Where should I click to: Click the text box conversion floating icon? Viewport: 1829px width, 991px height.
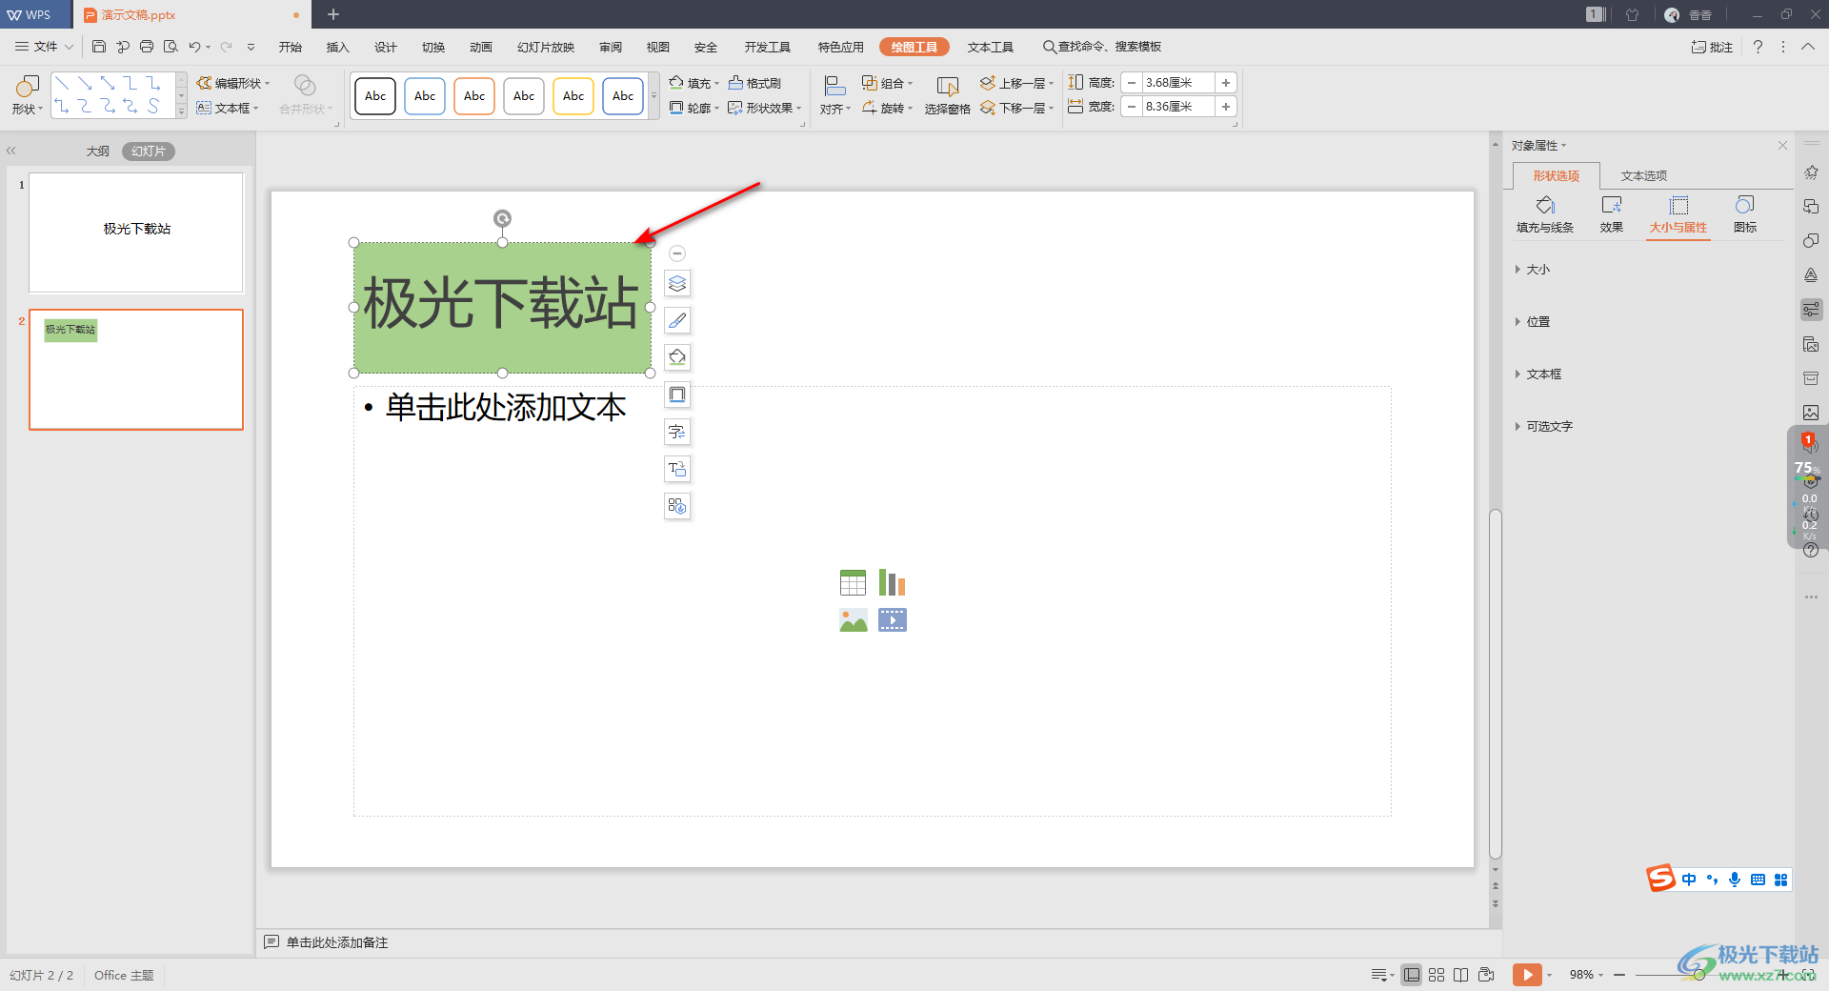677,469
